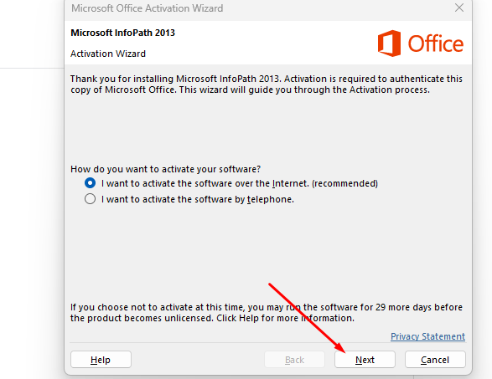Image resolution: width=492 pixels, height=379 pixels.
Task: Click the orange 'Office' wordmark text
Action: pos(436,44)
